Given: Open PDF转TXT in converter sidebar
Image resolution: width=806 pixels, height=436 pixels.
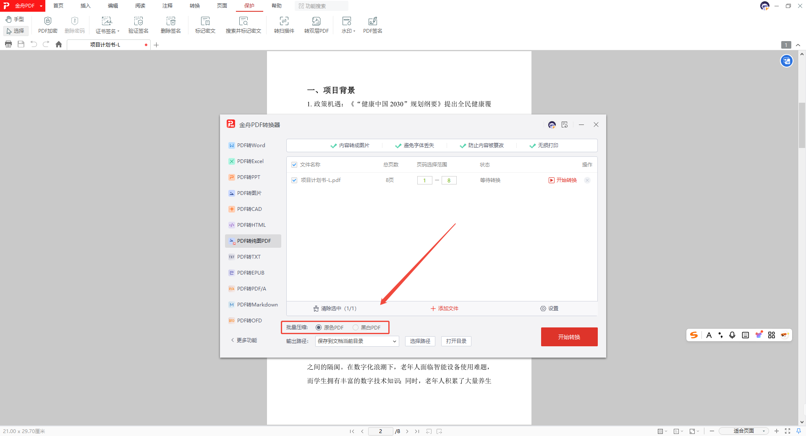Looking at the screenshot, I should pyautogui.click(x=253, y=257).
